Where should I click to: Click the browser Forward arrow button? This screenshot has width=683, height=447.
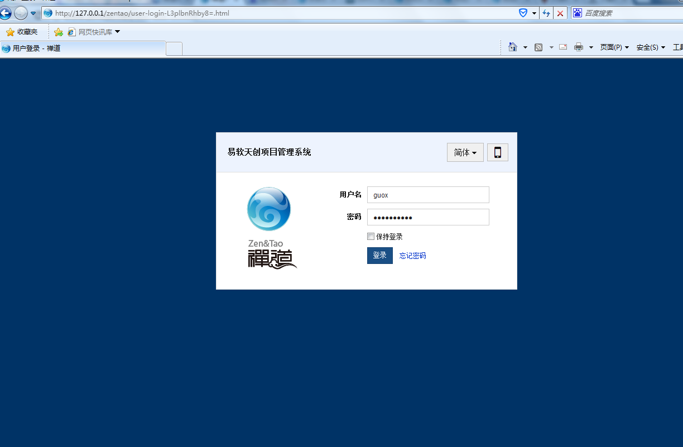21,13
